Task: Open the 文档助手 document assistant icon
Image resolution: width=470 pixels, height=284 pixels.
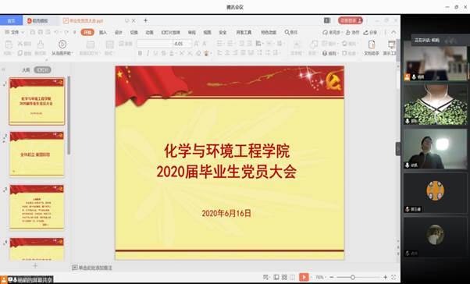Action: click(x=372, y=48)
